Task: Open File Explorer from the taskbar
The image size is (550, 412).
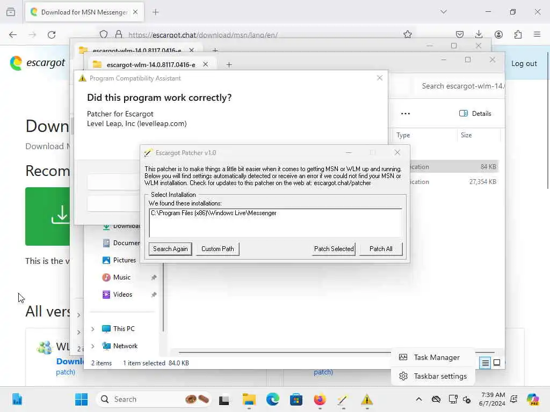Action: [x=249, y=399]
